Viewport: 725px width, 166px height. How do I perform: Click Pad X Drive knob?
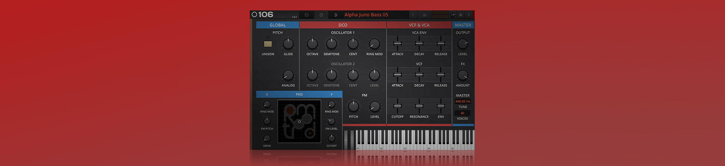(267, 138)
